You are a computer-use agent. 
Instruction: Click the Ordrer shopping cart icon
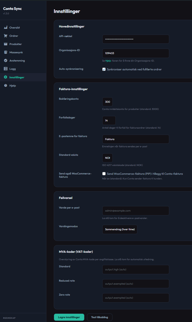tap(5, 36)
